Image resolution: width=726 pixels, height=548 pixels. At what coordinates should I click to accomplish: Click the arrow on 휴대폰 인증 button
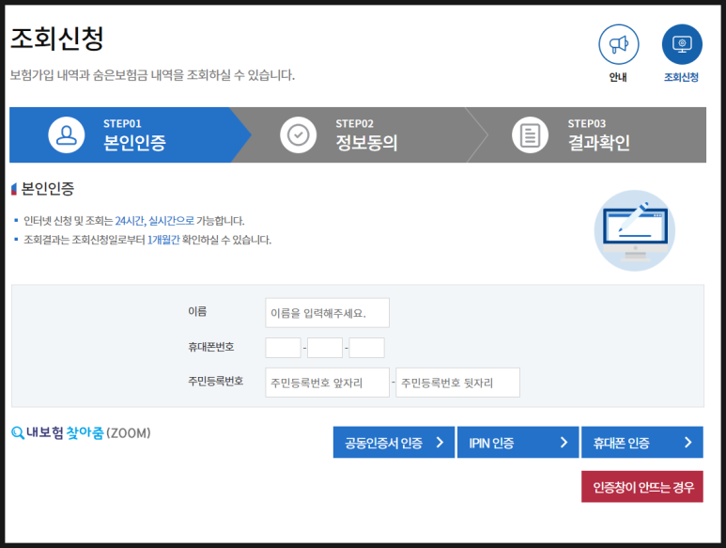pos(688,443)
